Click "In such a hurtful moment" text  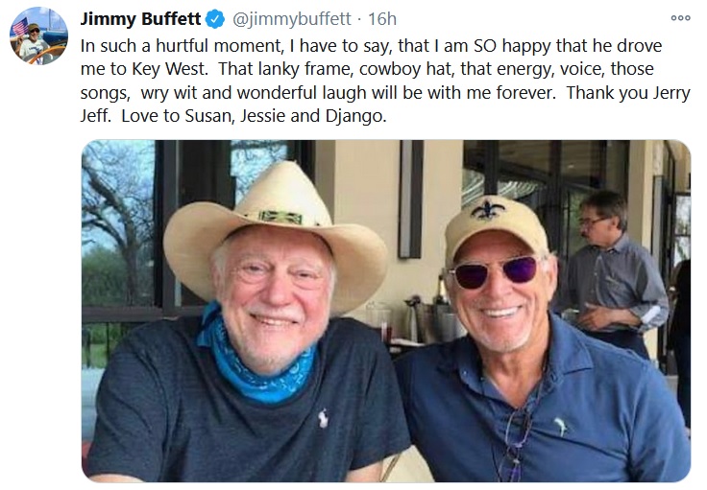(174, 45)
